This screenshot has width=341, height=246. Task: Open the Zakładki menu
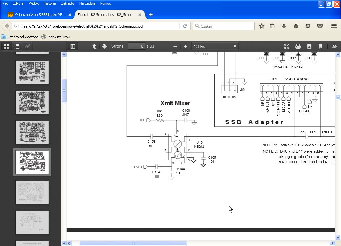tap(68, 3)
